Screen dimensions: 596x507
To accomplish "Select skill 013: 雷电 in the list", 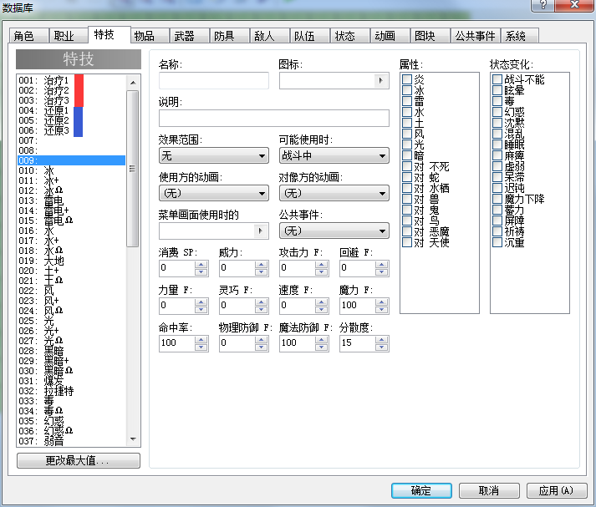I will coord(71,200).
